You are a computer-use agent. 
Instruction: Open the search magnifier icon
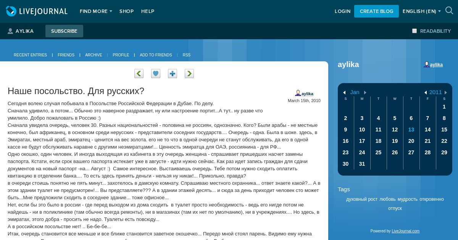tap(449, 11)
